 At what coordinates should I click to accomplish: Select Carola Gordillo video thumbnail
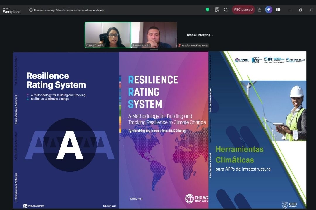108,35
